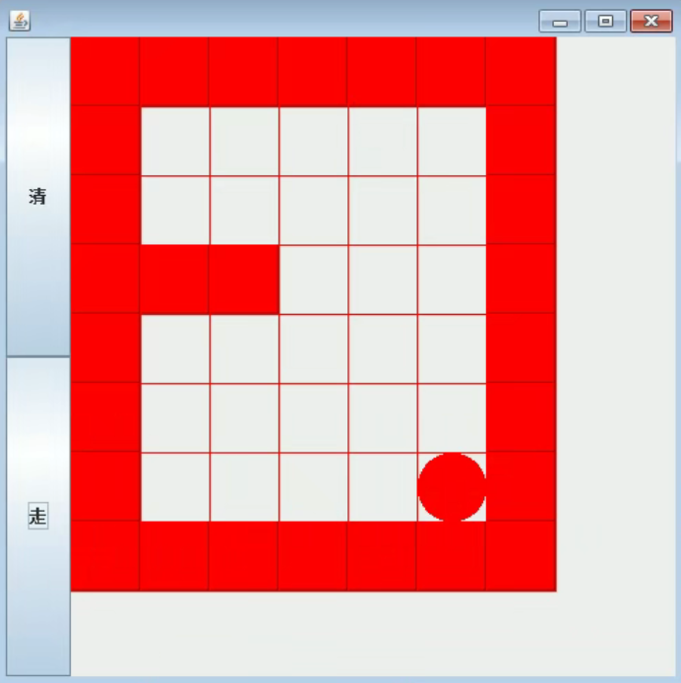Click the inner red wall cell bordering white cells
This screenshot has width=681, height=683.
click(x=244, y=279)
